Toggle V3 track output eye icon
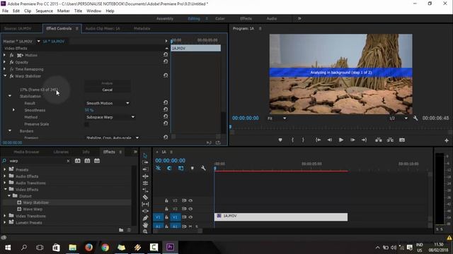Screen dimensions: 453x254 190,200
